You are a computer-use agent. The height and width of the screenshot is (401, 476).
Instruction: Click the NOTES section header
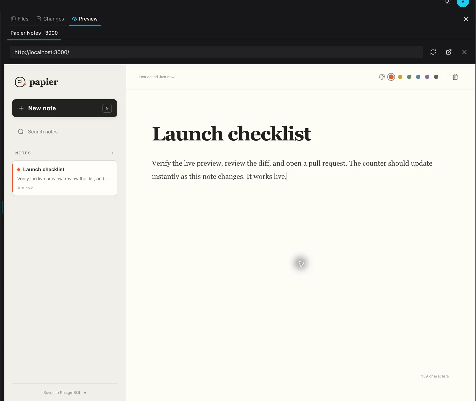pyautogui.click(x=23, y=153)
